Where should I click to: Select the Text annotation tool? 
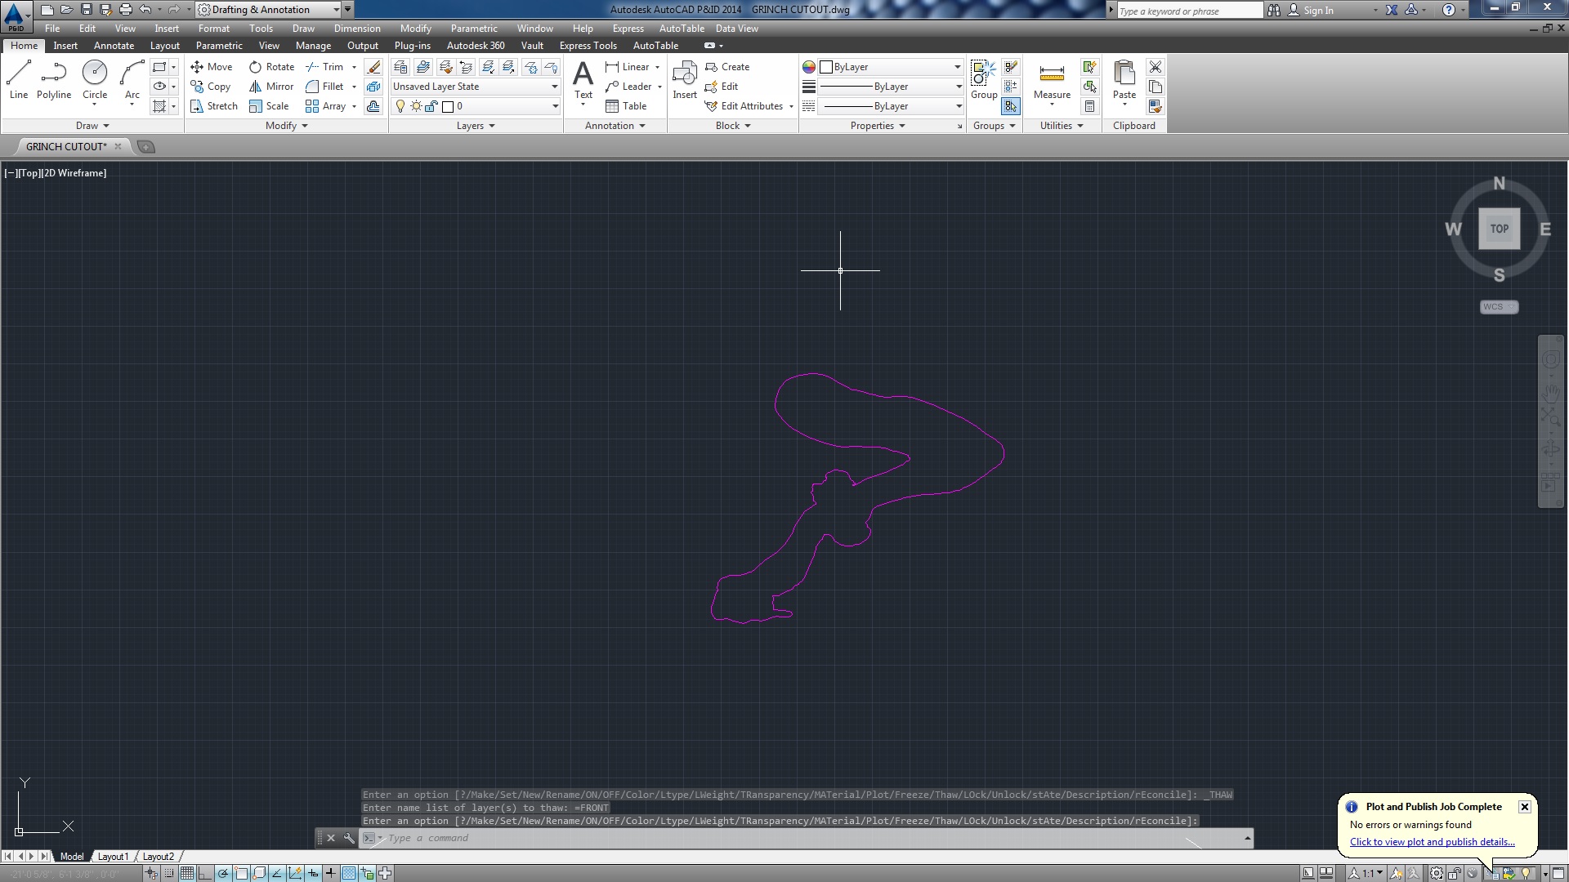click(x=583, y=80)
